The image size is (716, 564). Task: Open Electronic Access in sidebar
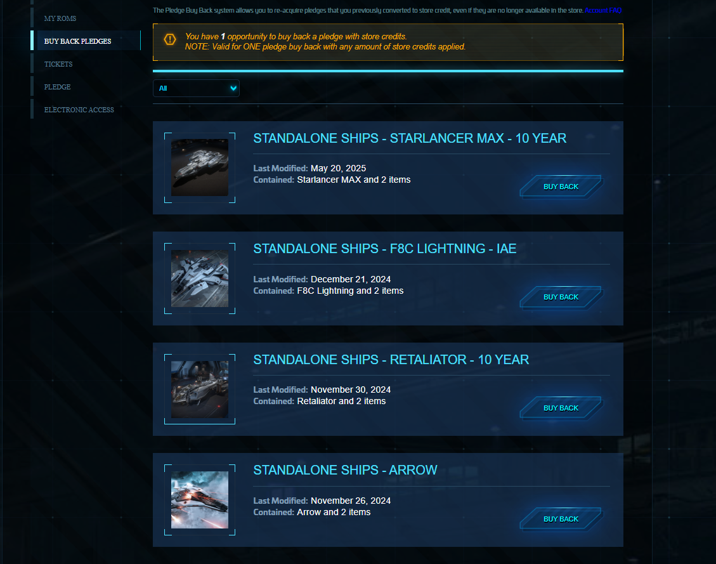[79, 110]
